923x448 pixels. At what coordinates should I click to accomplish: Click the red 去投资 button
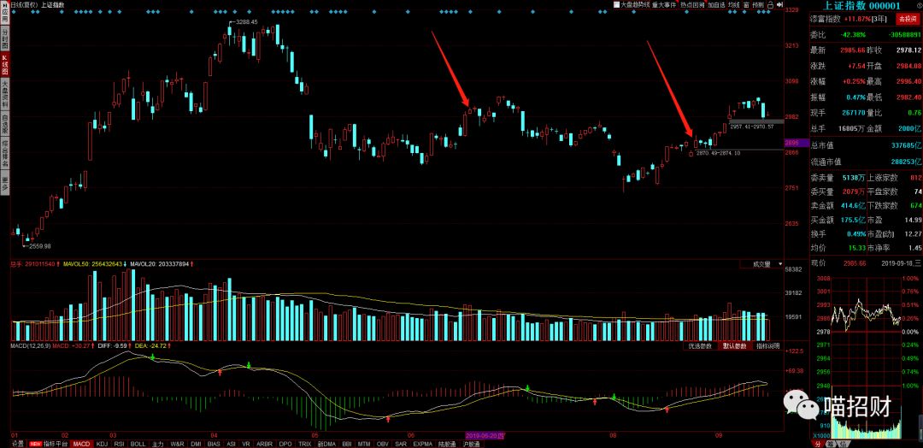pyautogui.click(x=907, y=20)
